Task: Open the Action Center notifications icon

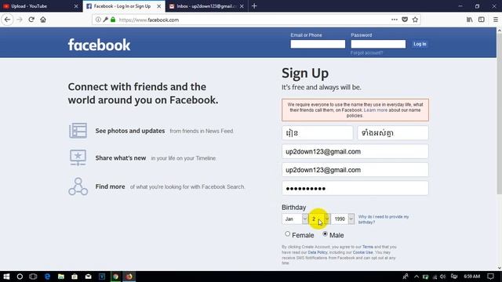Action: (490, 277)
